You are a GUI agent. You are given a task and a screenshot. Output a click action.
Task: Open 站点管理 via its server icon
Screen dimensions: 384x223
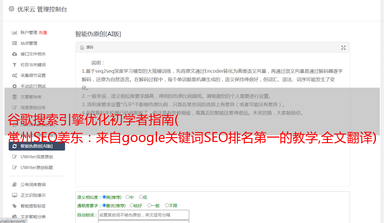[14, 43]
